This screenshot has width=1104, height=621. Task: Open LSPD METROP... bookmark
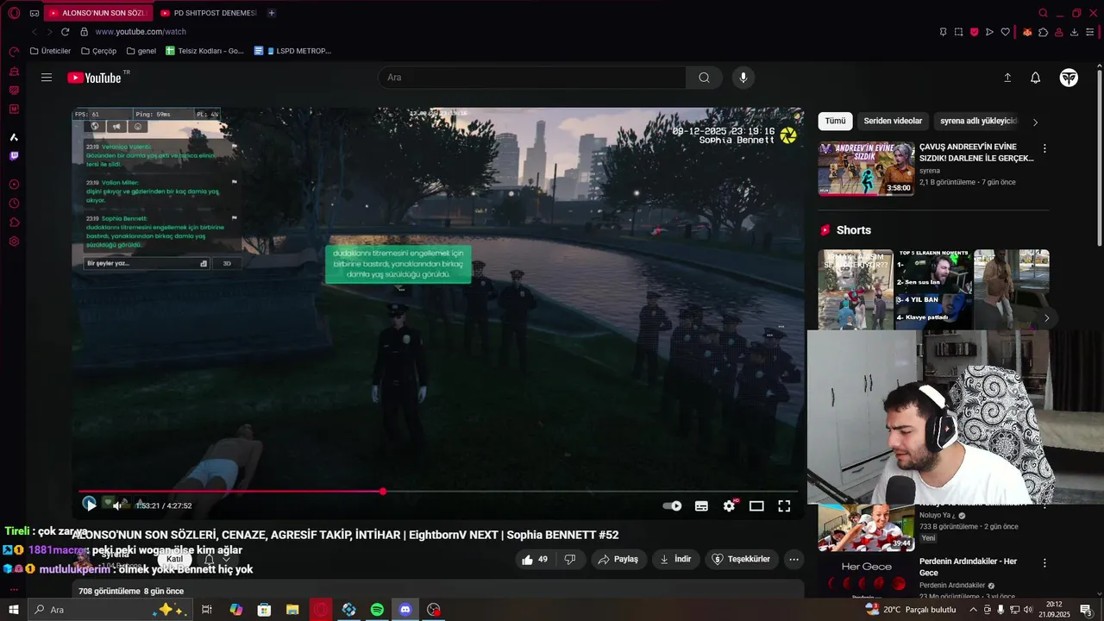tap(293, 51)
